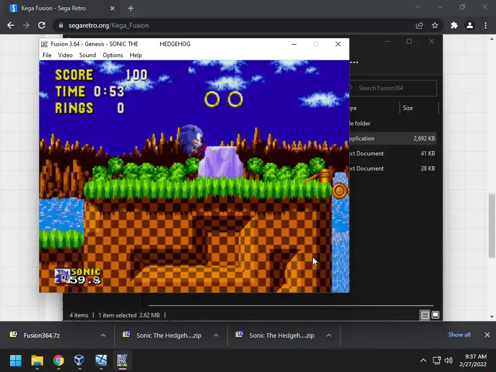Screen dimensions: 496x372
Task: Open the Chrome profile icon
Action: coord(470,25)
